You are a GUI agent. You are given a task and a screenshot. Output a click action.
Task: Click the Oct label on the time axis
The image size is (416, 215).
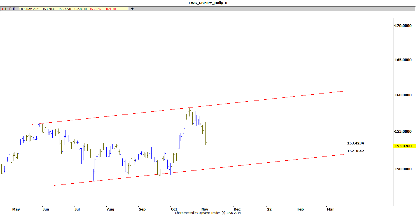pos(174,209)
